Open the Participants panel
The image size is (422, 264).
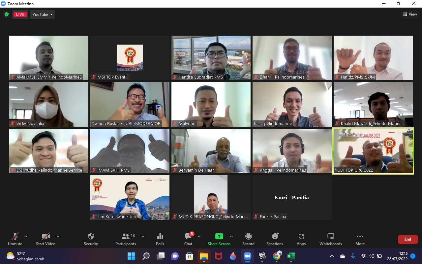pyautogui.click(x=126, y=239)
